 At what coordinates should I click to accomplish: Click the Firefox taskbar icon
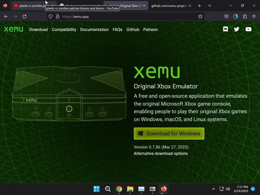164,189
